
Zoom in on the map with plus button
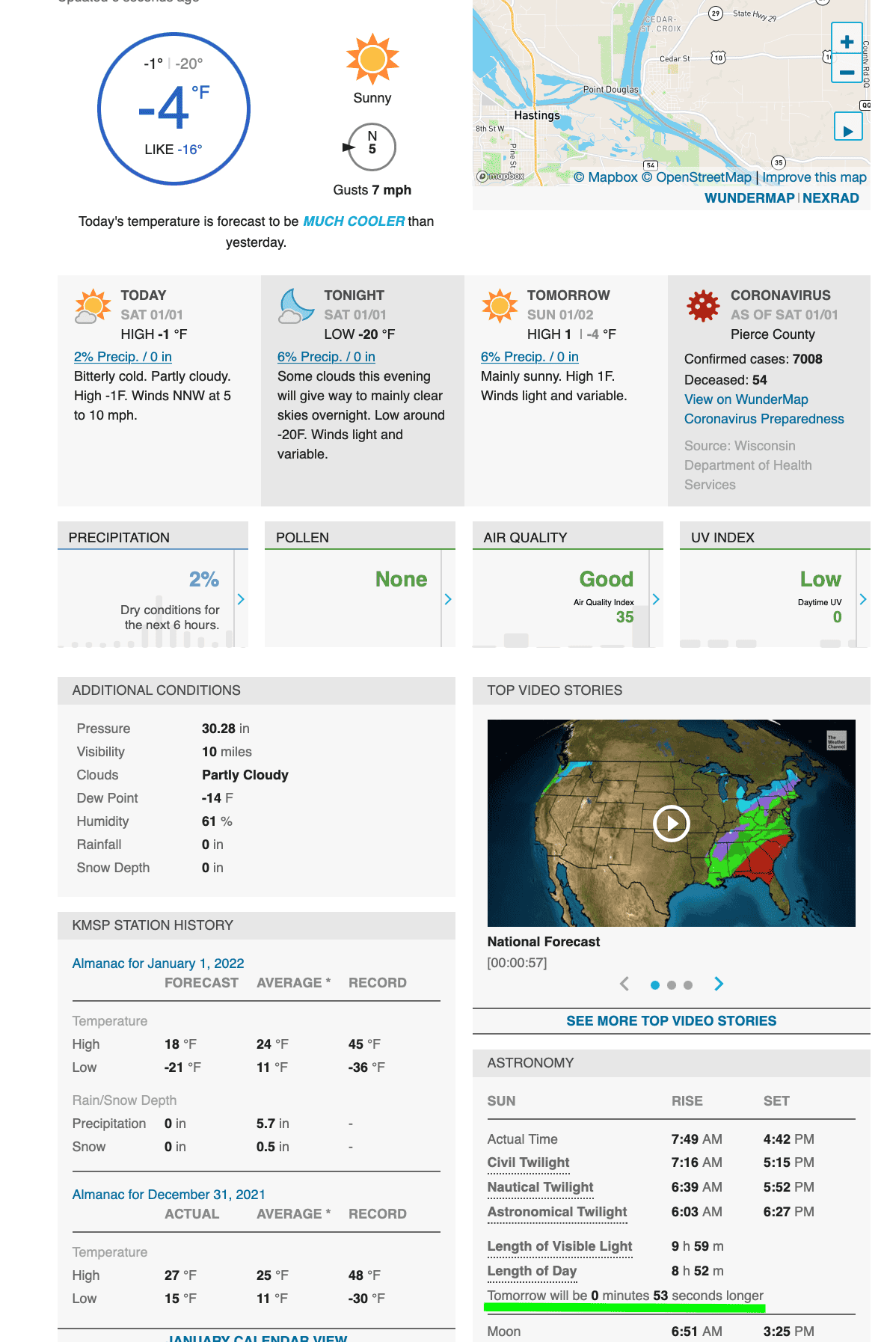point(847,41)
